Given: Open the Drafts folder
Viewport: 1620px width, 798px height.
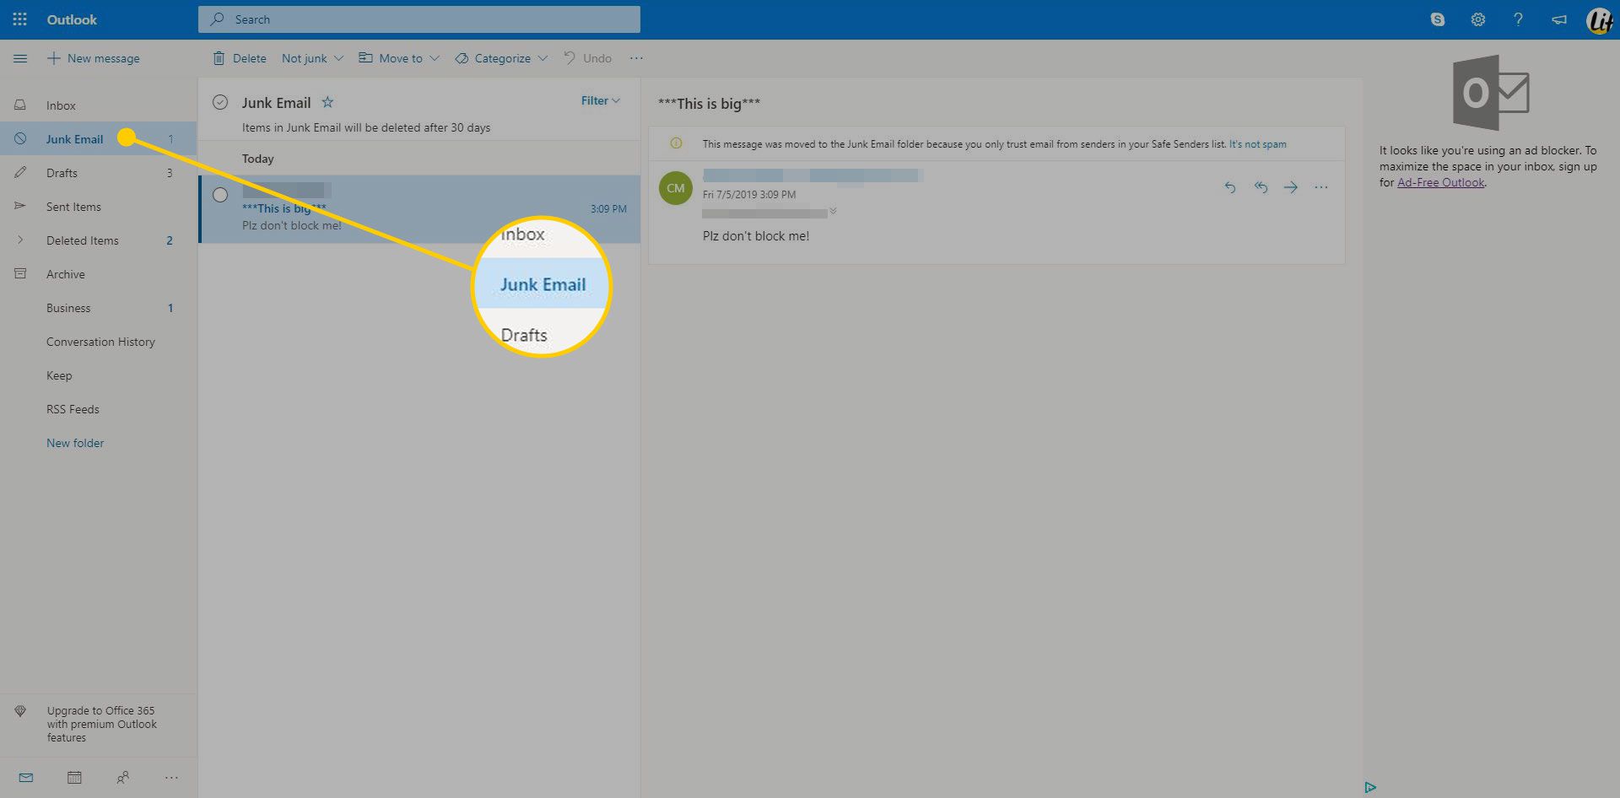Looking at the screenshot, I should (98, 173).
